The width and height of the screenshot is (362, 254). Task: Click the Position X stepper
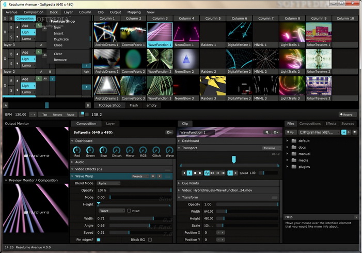pyautogui.click(x=221, y=233)
